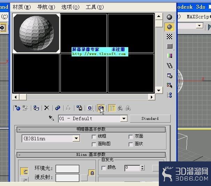This screenshot has height=186, width=211.
Task: Click the Make Unique icon
Action: point(68,108)
